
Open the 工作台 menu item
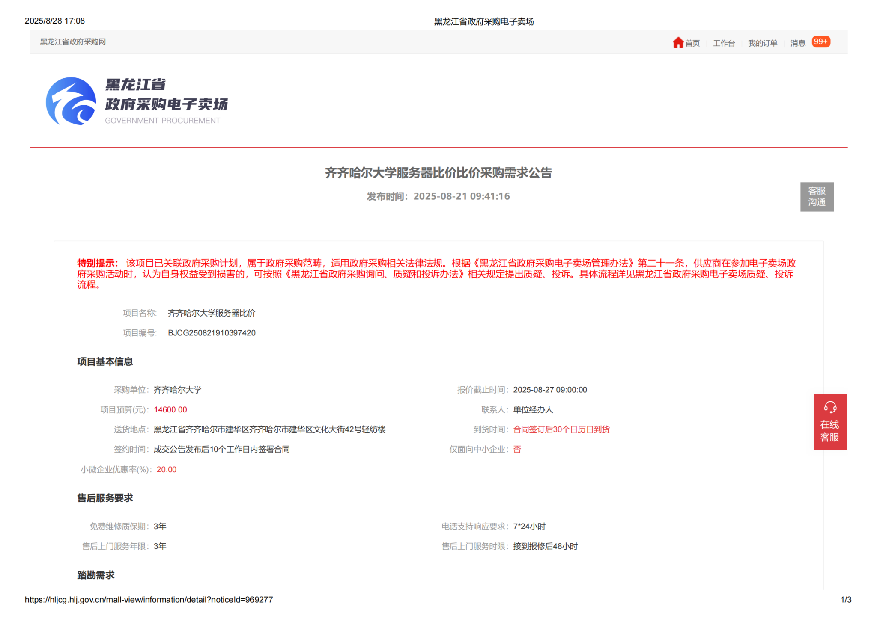click(x=724, y=43)
